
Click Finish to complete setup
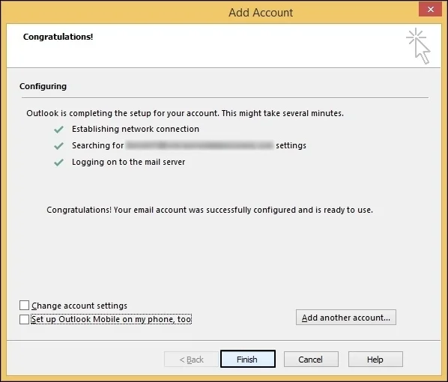click(248, 359)
